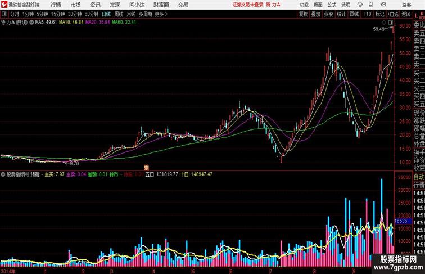The width and height of the screenshot is (425, 274).
Task: Click the MA20: 35.84 value
Action: tap(98, 23)
